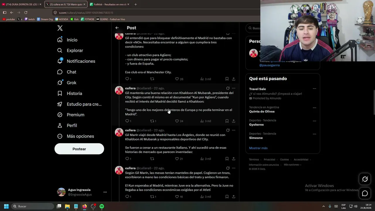The width and height of the screenshot is (375, 211).
Task: Share the Manchester City tweet
Action: 233,79
